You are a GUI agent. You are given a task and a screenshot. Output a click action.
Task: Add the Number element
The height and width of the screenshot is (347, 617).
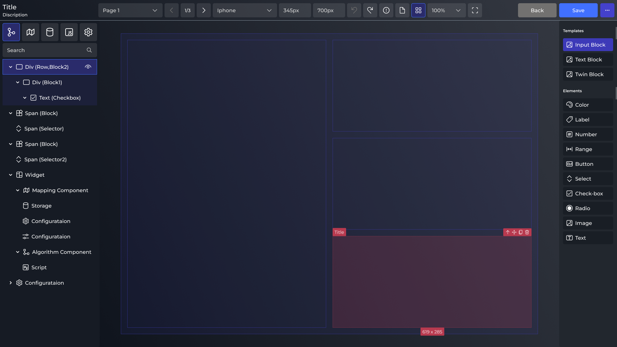tap(588, 134)
